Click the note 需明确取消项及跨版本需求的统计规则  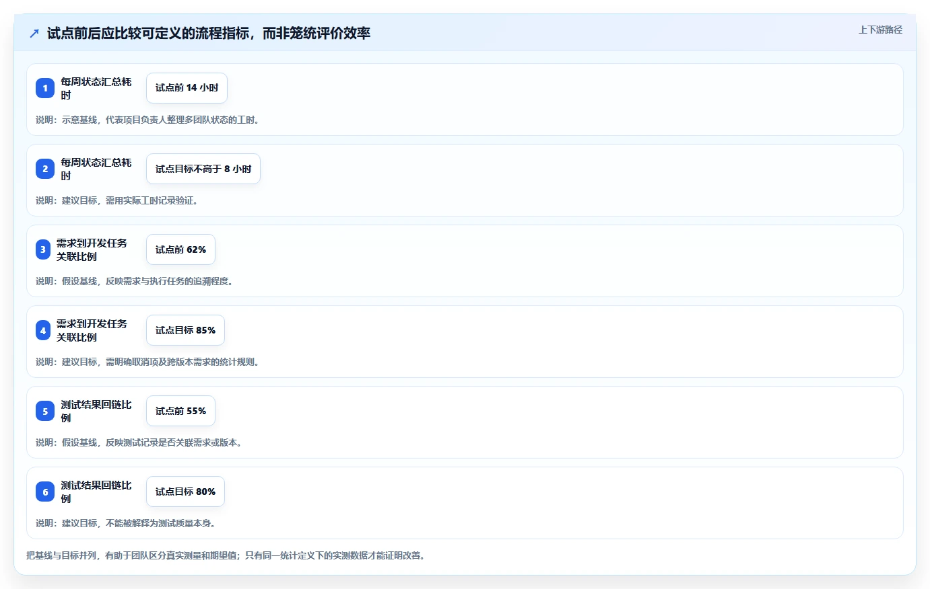tap(182, 362)
